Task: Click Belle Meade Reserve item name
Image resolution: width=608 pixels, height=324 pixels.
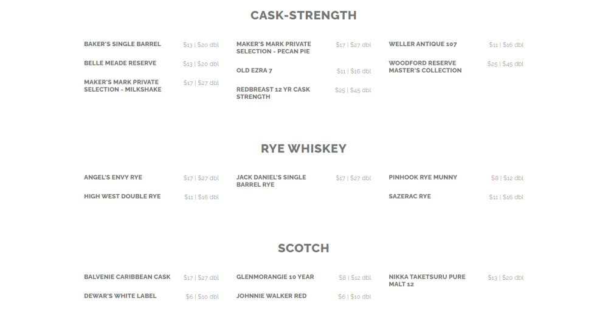Action: pos(120,63)
